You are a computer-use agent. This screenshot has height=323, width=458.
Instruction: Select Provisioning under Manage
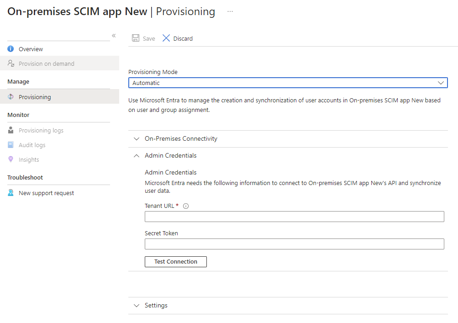pyautogui.click(x=59, y=97)
